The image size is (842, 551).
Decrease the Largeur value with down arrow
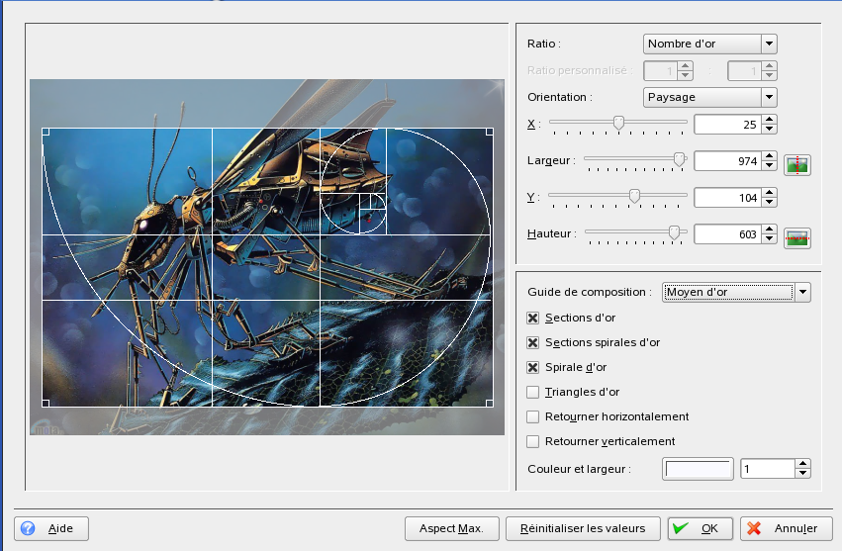[x=770, y=165]
